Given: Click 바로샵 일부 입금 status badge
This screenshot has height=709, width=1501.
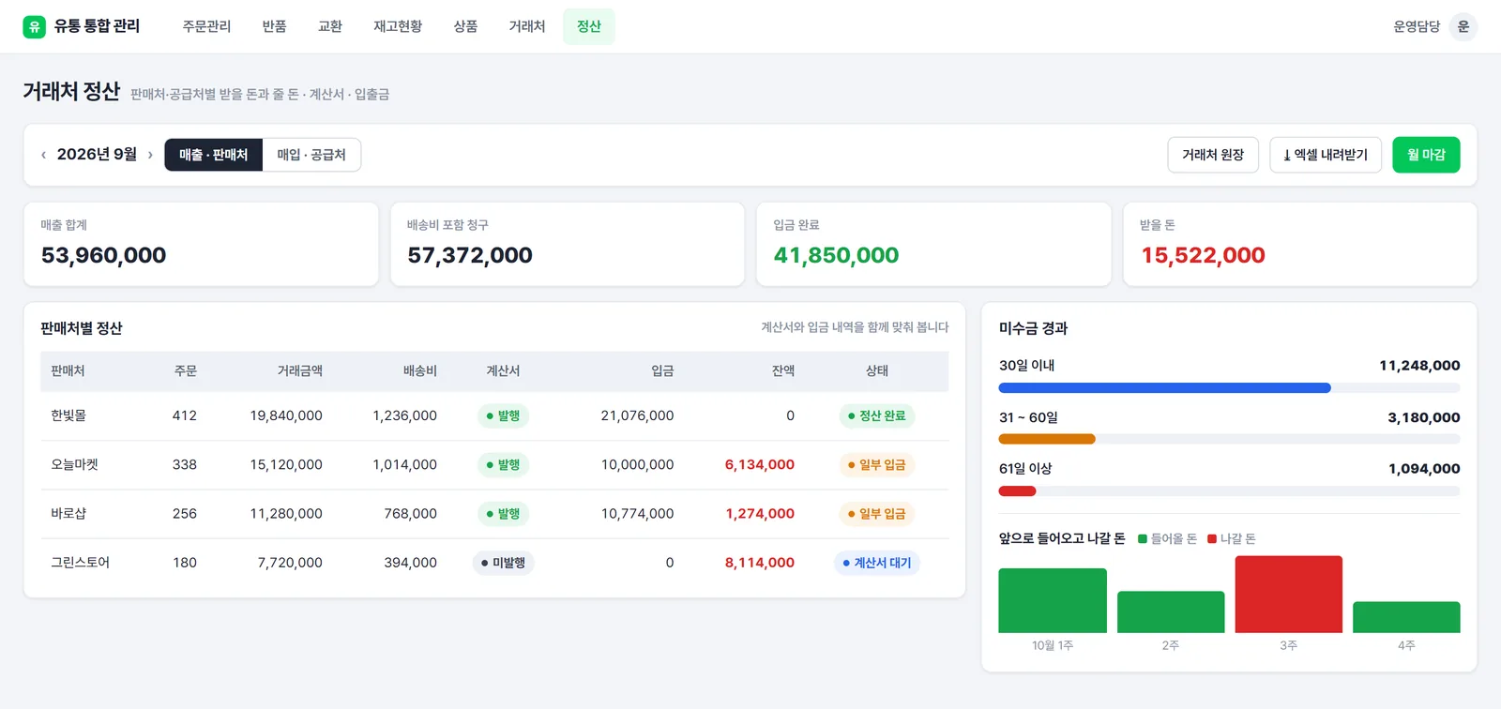Looking at the screenshot, I should click(877, 514).
